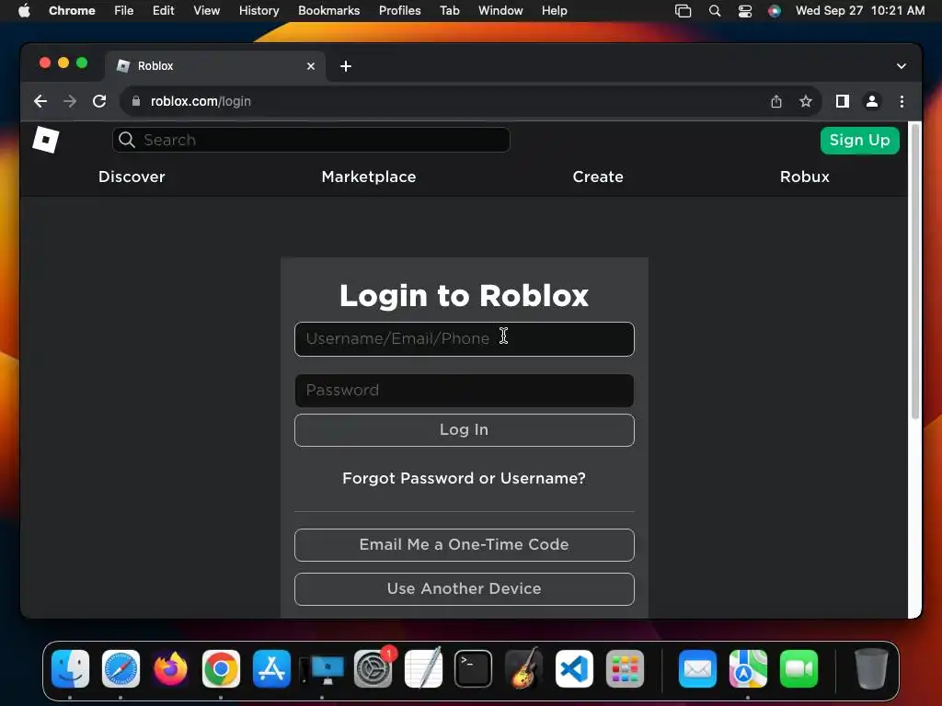Expand the tab search chevron
Image resolution: width=942 pixels, height=706 pixels.
pos(902,66)
